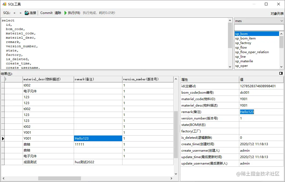
Task: Click the table filter input under mes
Action: [259, 28]
